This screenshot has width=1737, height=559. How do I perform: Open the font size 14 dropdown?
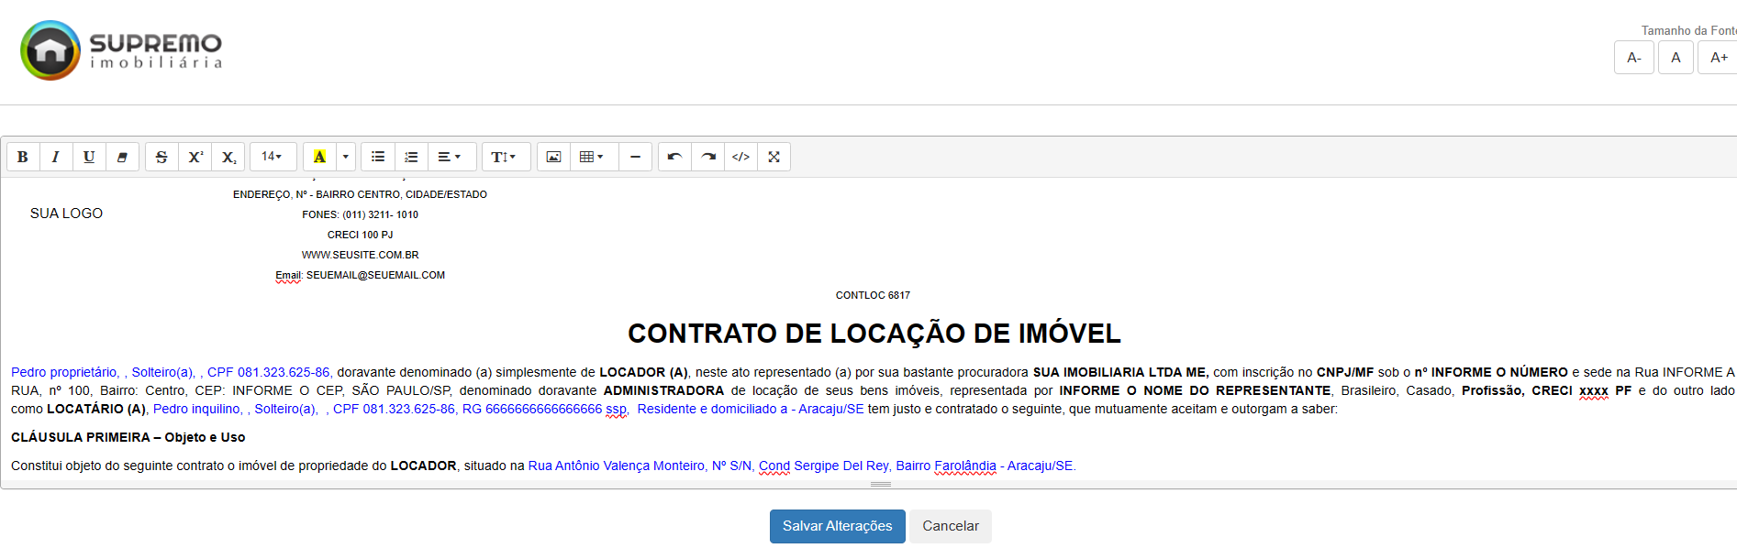(x=273, y=157)
